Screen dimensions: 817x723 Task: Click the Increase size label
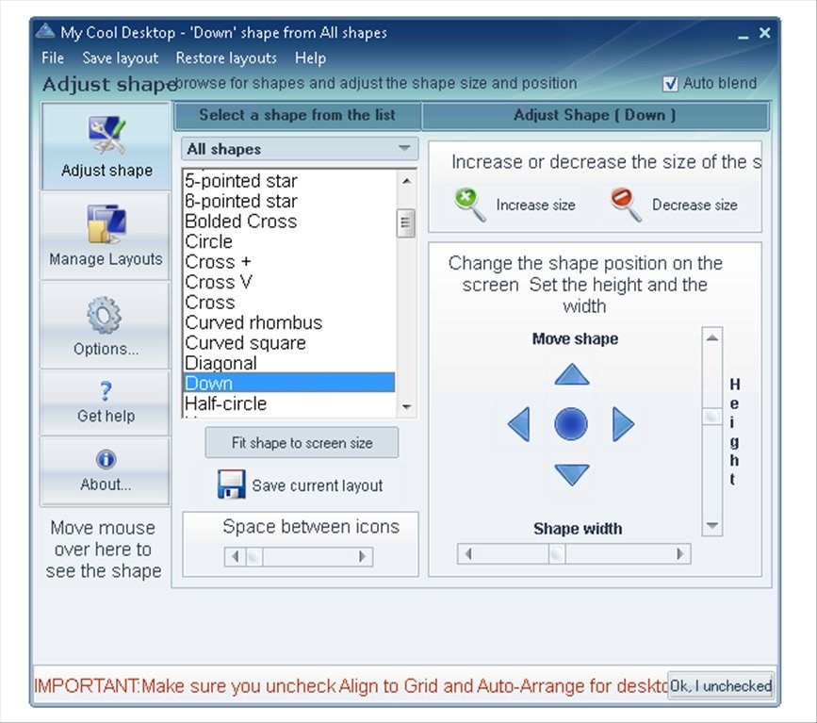point(535,205)
